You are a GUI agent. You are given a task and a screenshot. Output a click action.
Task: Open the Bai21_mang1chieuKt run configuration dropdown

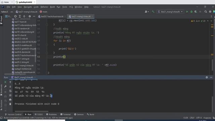click(170, 12)
